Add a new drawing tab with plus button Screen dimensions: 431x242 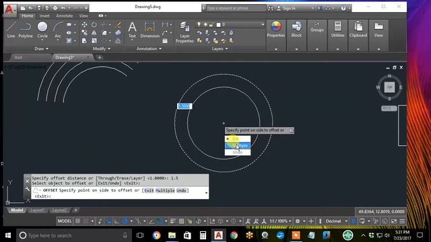pyautogui.click(x=100, y=57)
